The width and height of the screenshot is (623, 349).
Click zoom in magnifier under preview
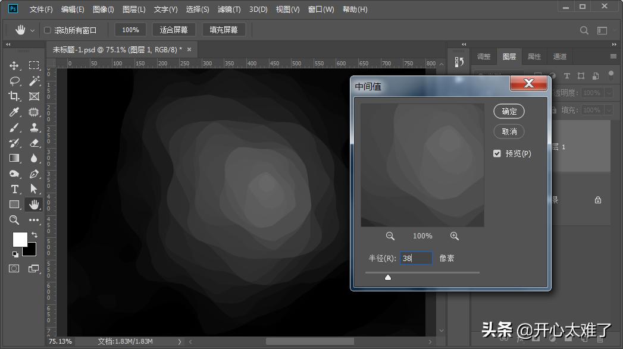[455, 236]
